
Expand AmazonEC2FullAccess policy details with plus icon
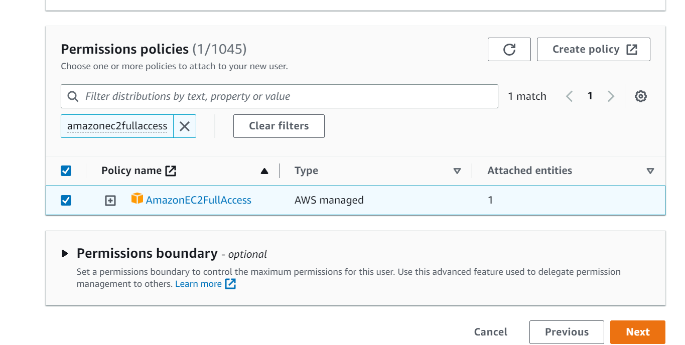(110, 201)
